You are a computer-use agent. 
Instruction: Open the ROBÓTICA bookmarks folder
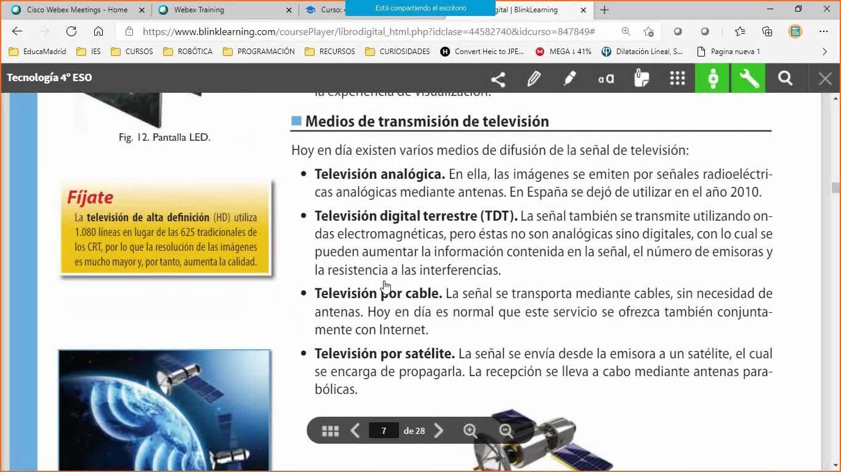click(188, 52)
